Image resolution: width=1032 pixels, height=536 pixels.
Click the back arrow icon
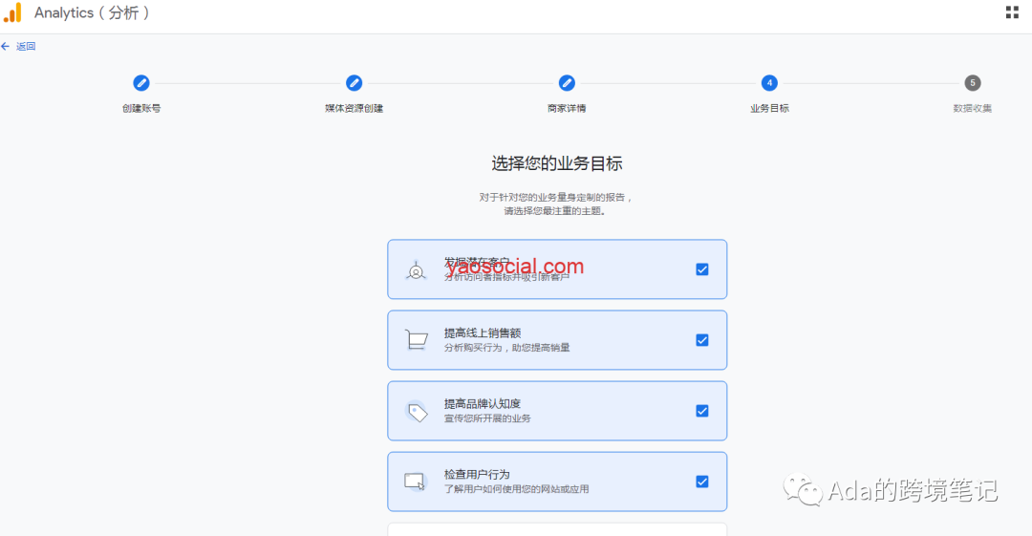pyautogui.click(x=6, y=46)
